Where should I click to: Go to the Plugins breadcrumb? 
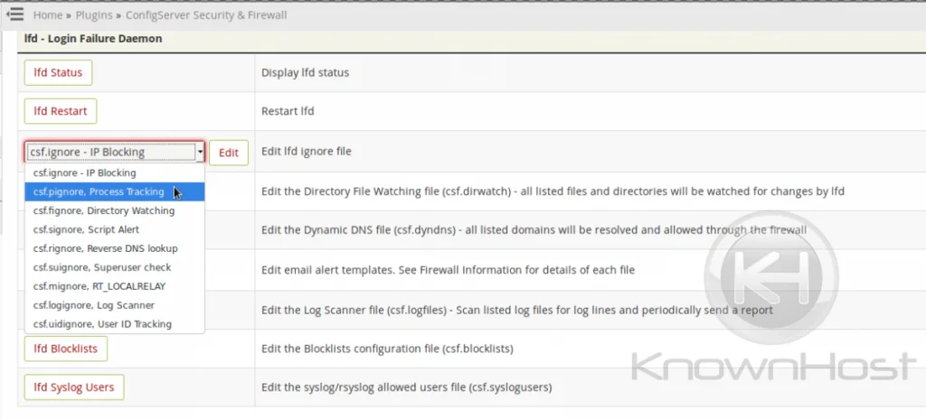[94, 15]
